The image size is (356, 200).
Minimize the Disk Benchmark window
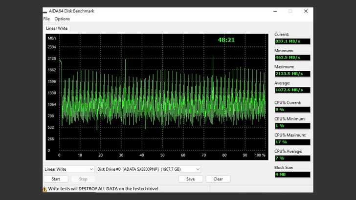point(274,11)
